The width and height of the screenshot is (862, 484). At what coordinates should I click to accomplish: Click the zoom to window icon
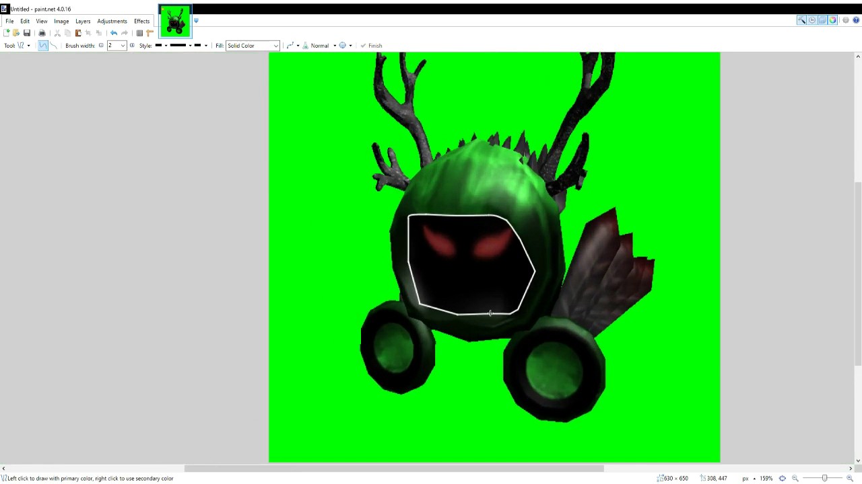[x=783, y=479]
